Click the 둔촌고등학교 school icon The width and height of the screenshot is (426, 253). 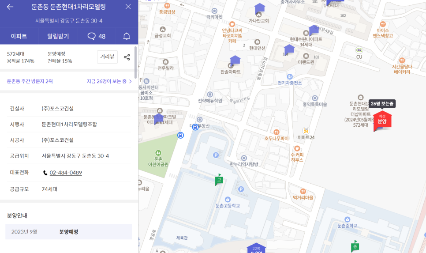pyautogui.click(x=228, y=200)
